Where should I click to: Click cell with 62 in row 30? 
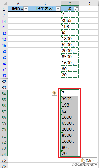coord(70,32)
